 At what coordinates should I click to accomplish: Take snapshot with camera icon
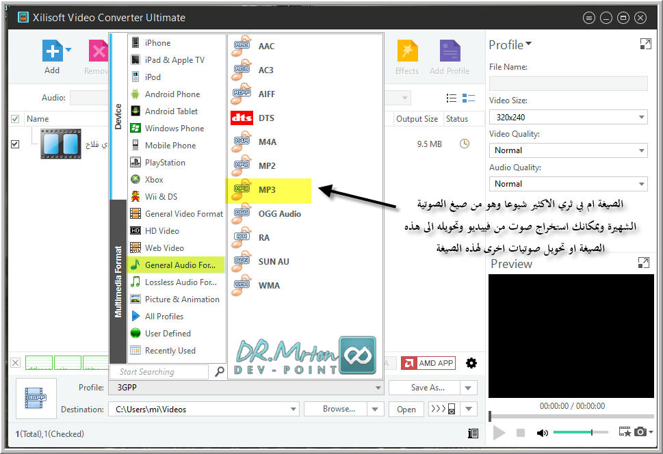640,431
